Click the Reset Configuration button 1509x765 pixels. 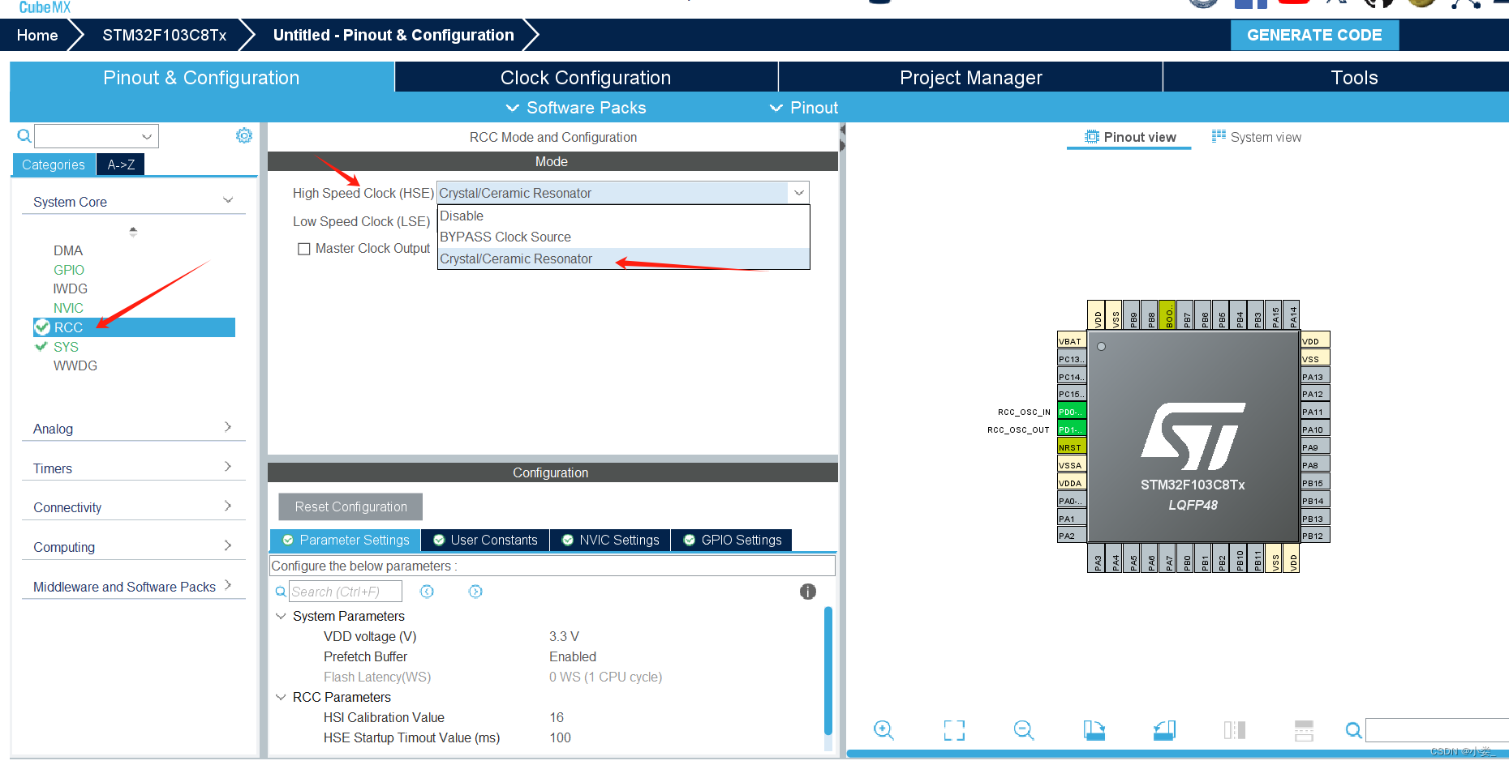[x=350, y=506]
